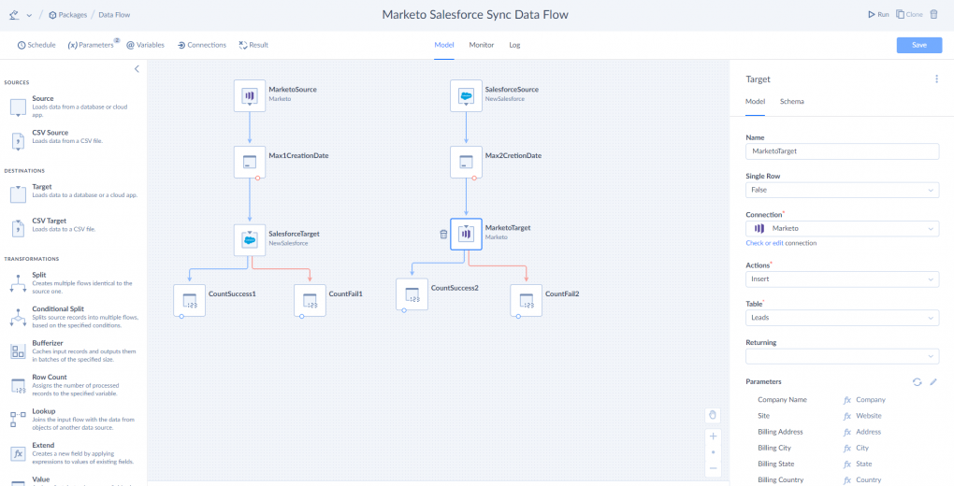
Task: Open the Connections toolbar item
Action: [x=202, y=45]
